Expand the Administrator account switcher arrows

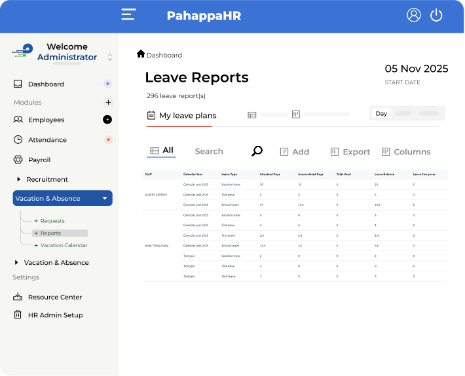pyautogui.click(x=110, y=58)
